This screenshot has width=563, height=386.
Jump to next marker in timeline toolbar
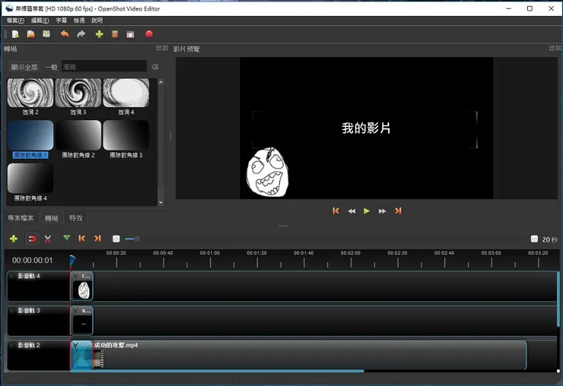click(x=97, y=239)
